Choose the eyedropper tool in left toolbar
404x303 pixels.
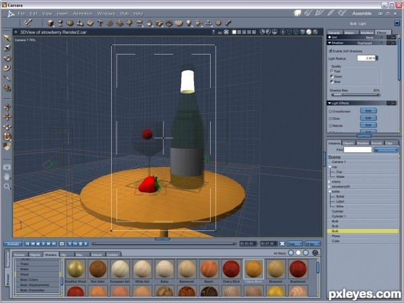[7, 78]
